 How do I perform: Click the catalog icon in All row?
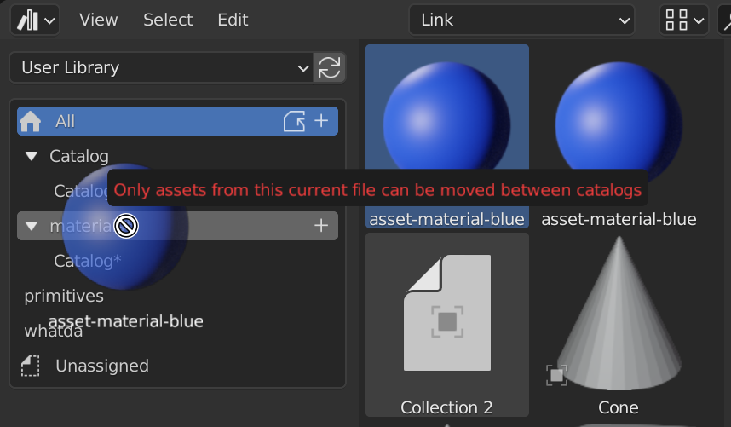(294, 122)
